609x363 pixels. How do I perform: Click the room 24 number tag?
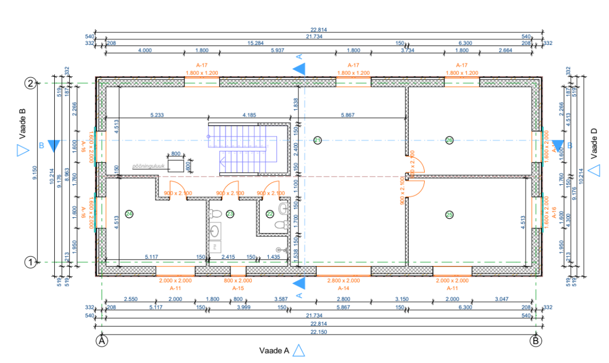pos(129,214)
